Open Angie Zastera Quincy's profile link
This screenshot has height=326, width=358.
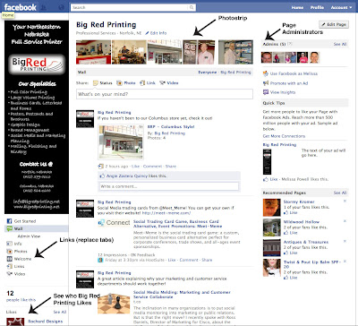(127, 176)
